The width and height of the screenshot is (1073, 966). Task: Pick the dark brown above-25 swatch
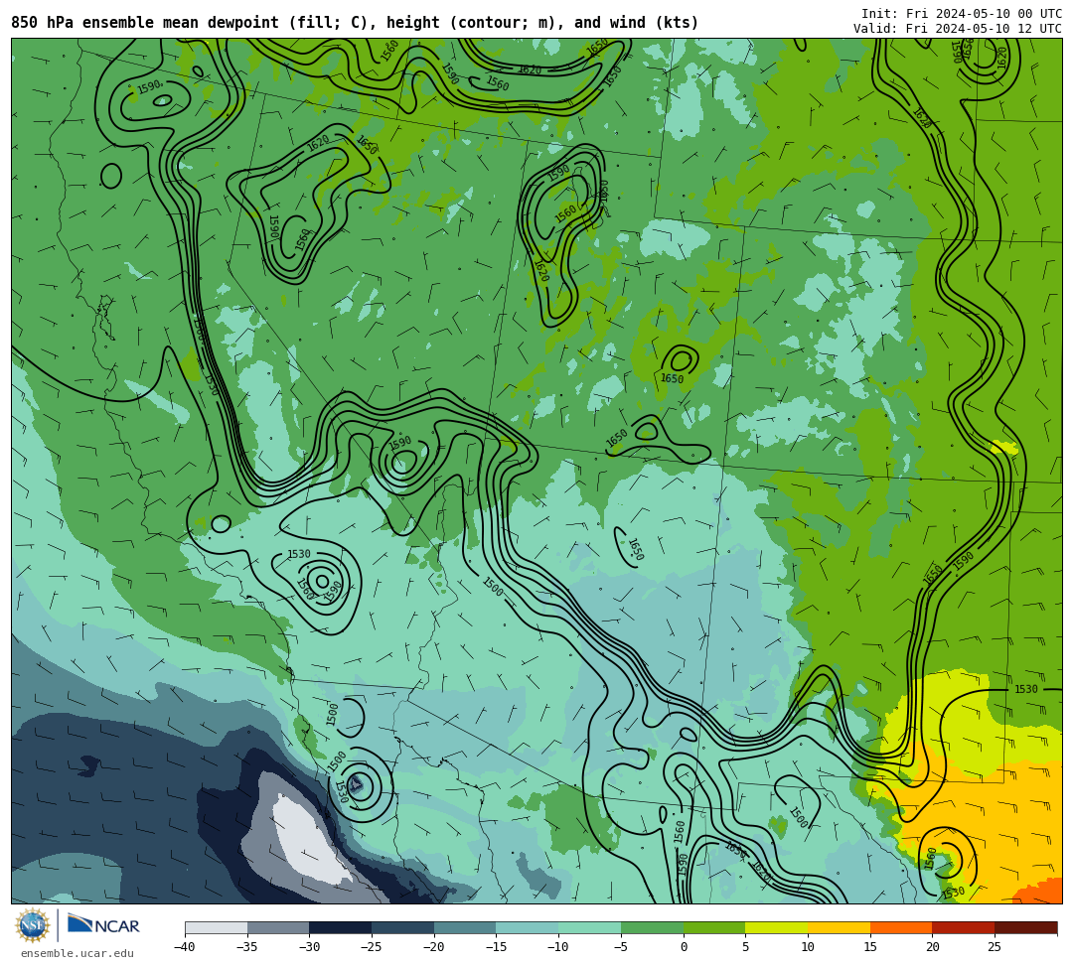(1025, 927)
